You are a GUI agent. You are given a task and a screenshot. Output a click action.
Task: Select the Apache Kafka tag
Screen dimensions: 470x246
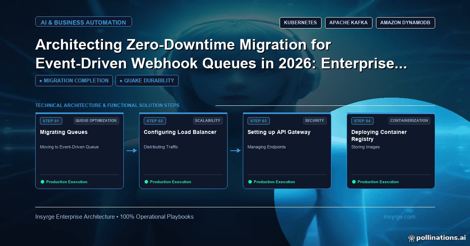[x=349, y=23]
